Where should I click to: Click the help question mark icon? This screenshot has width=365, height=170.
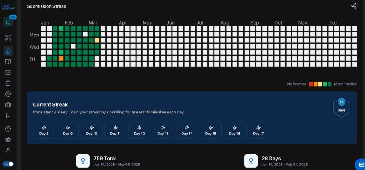pos(8,129)
